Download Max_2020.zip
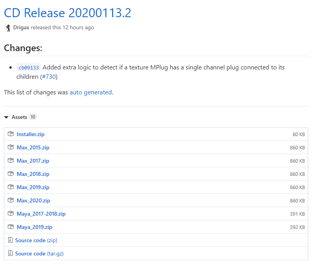The image size is (316, 280). tap(33, 200)
